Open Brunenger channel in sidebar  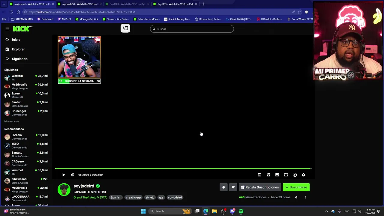[26, 113]
